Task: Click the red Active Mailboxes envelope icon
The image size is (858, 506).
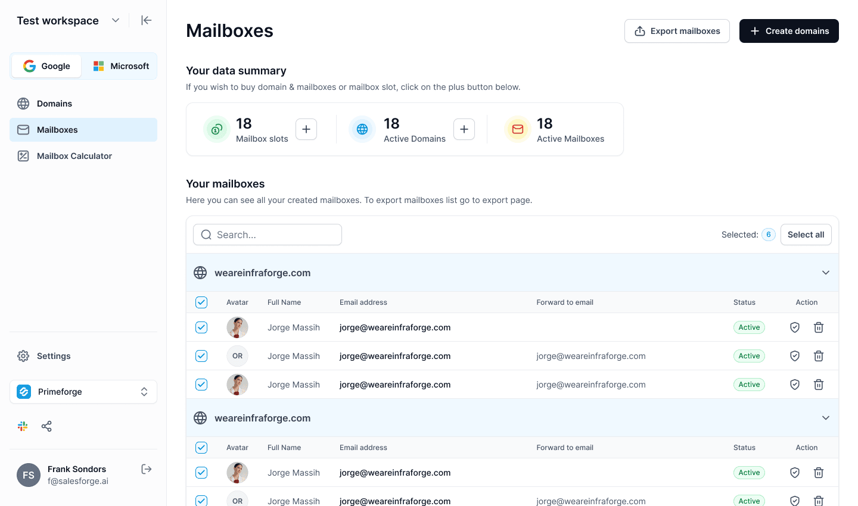Action: (518, 129)
